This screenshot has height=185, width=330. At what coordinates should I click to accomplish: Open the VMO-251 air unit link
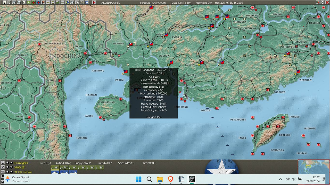pyautogui.click(x=20, y=168)
